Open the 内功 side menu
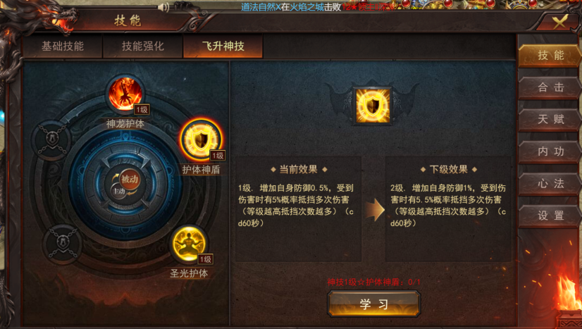Viewport: 582px width, 329px height. pyautogui.click(x=550, y=151)
